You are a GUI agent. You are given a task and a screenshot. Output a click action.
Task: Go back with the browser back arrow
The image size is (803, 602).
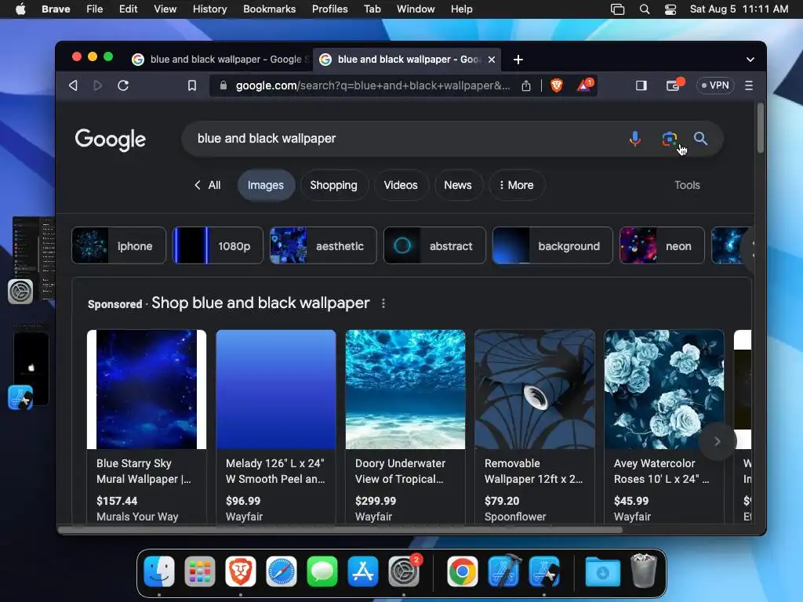coord(73,85)
